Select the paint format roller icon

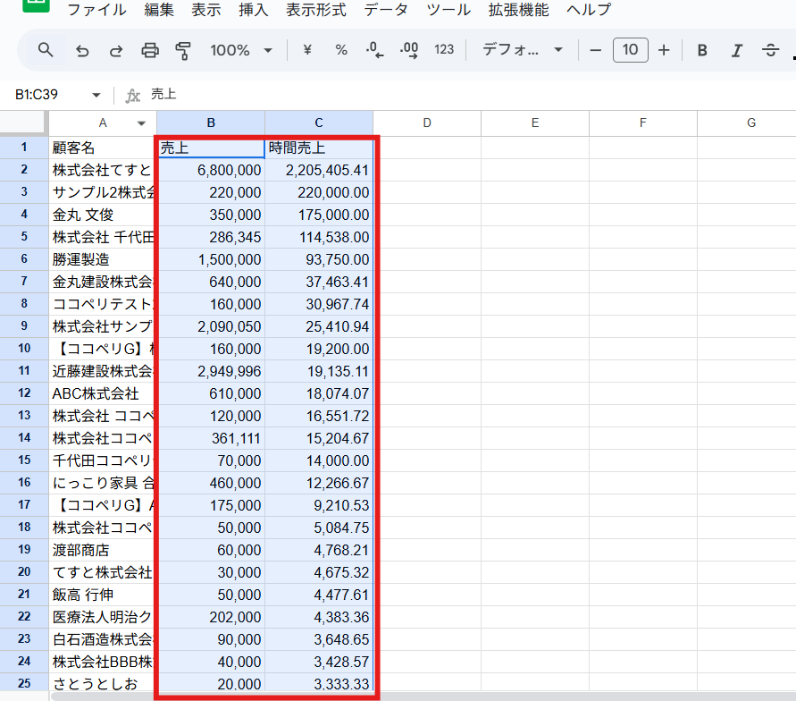point(184,50)
